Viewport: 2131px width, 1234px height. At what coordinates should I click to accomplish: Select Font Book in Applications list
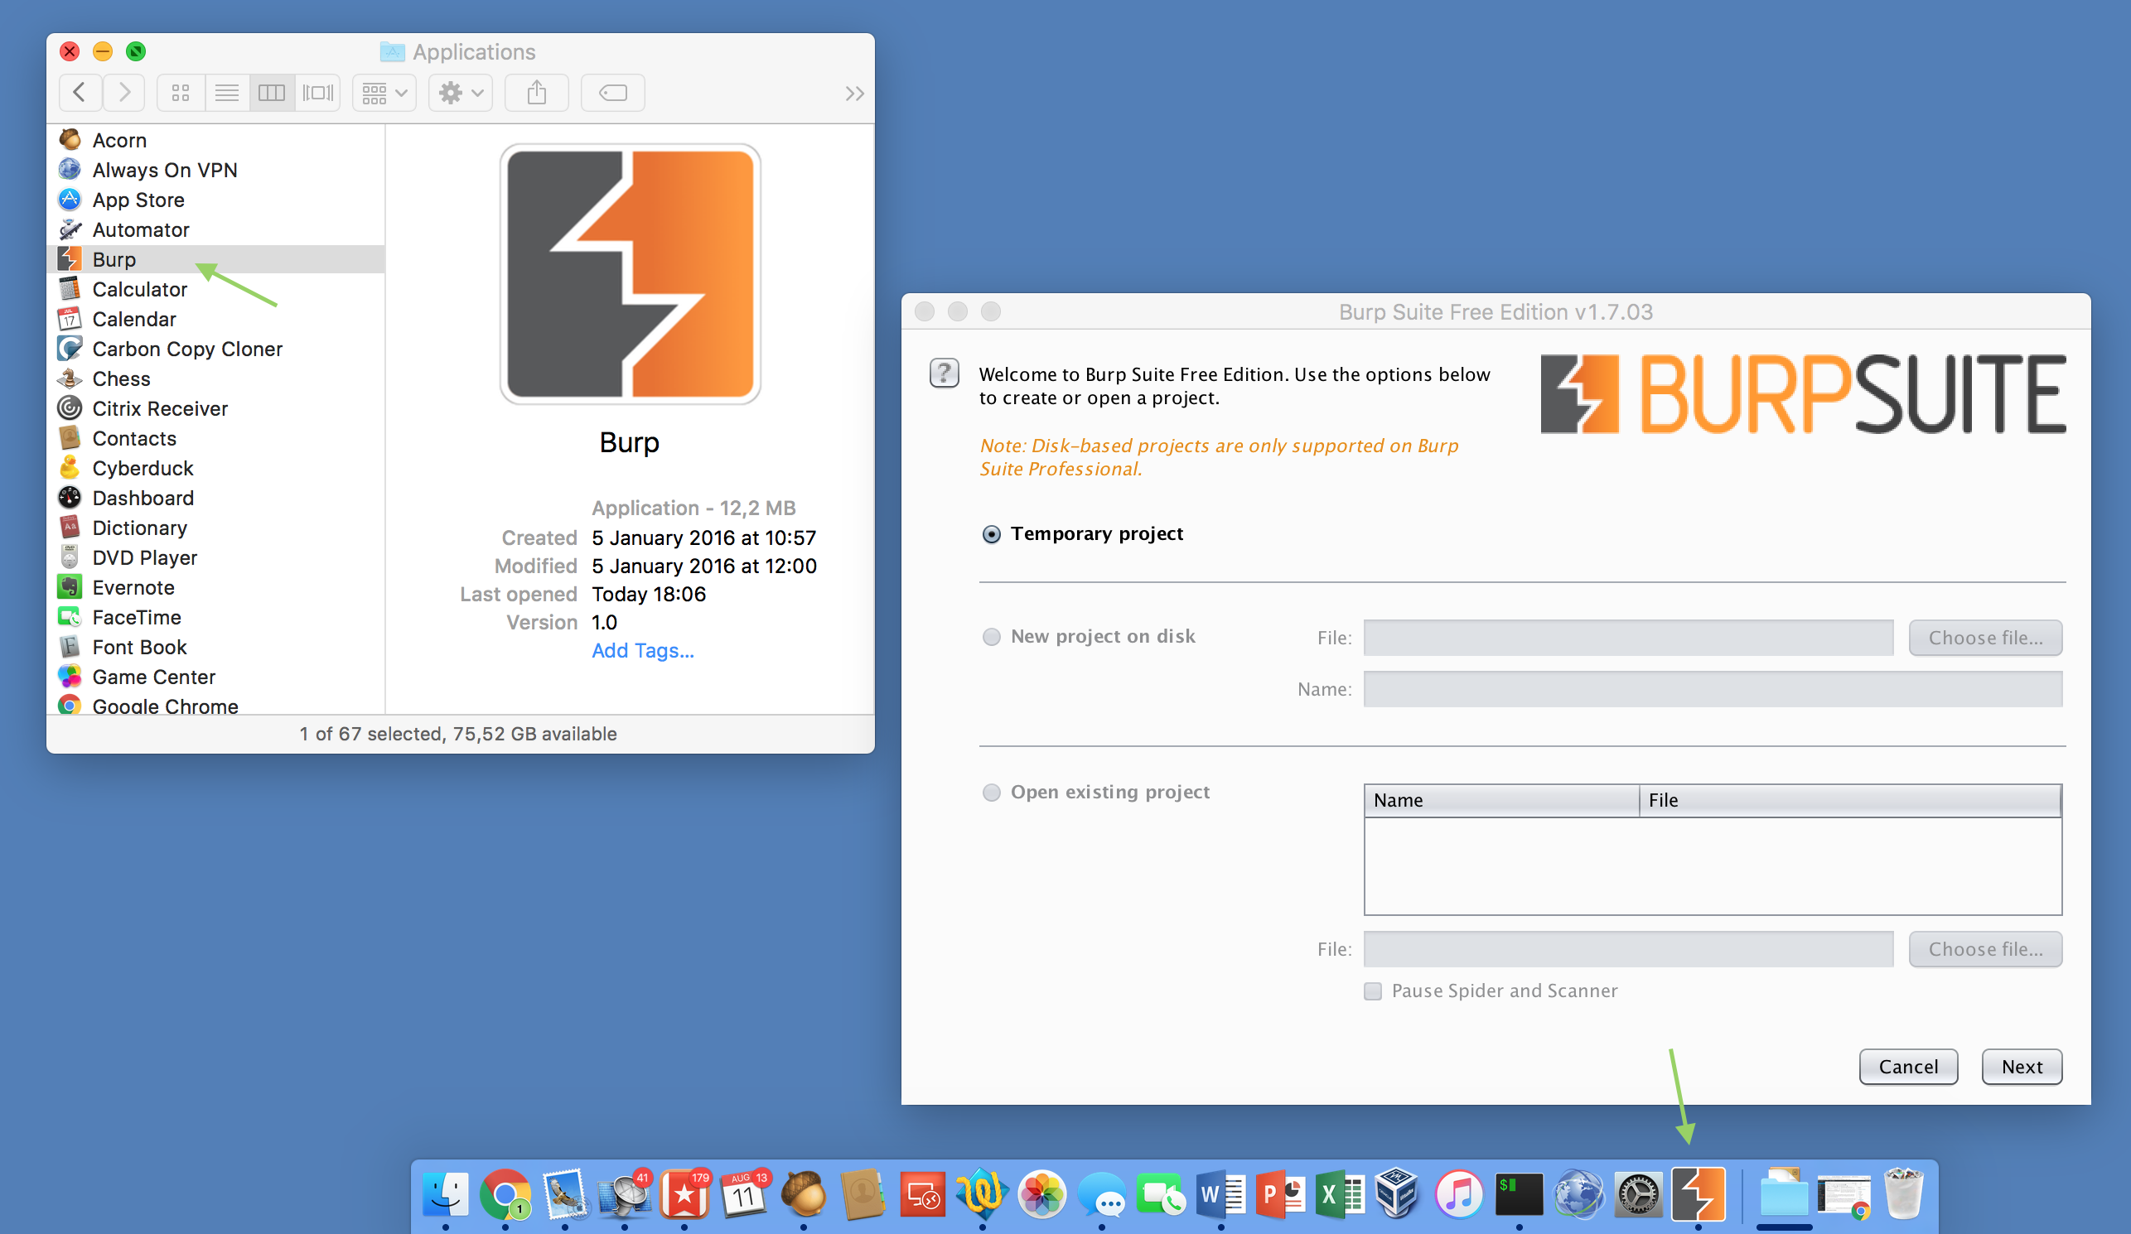(216, 648)
